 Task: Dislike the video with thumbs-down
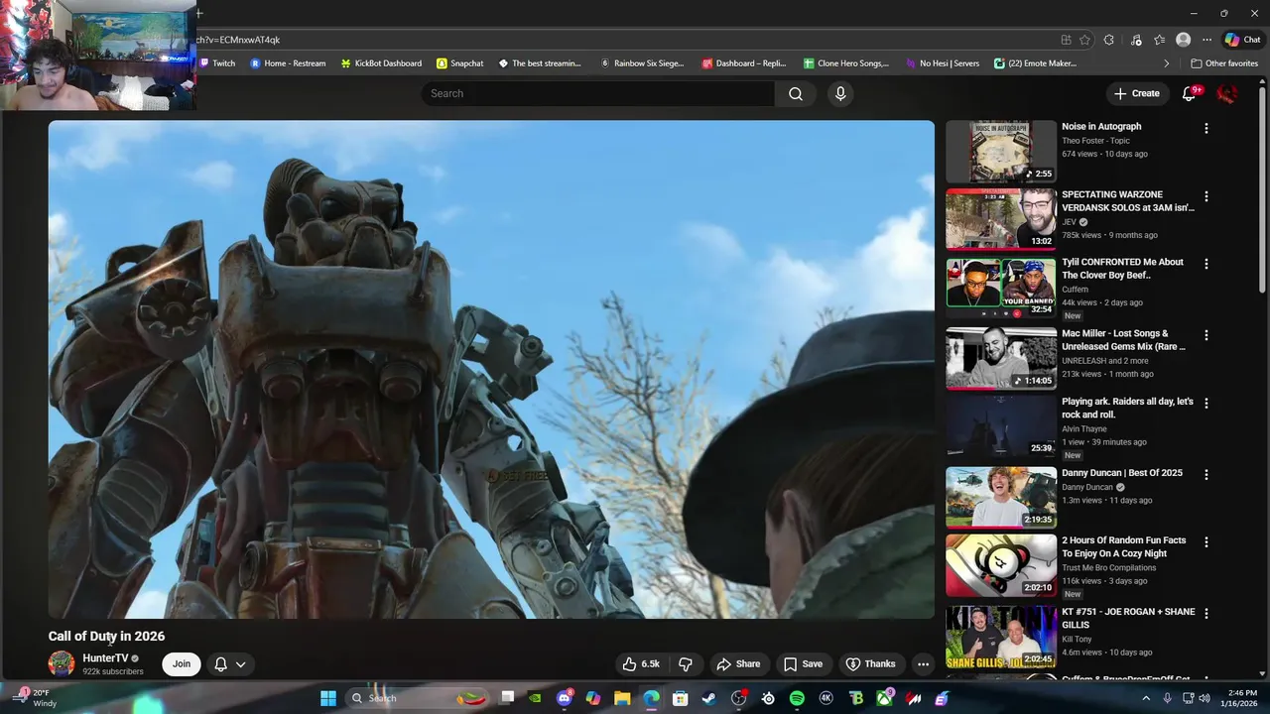point(685,664)
